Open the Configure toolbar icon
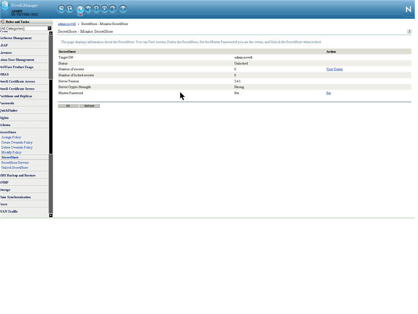This screenshot has height=314, width=418. (96, 9)
